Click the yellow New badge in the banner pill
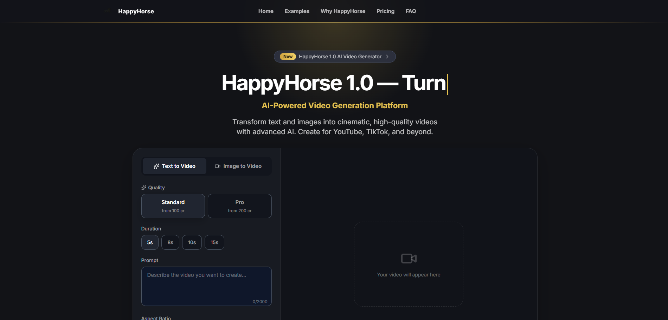 click(287, 56)
